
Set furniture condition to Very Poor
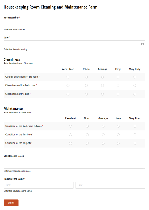[x=135, y=135]
